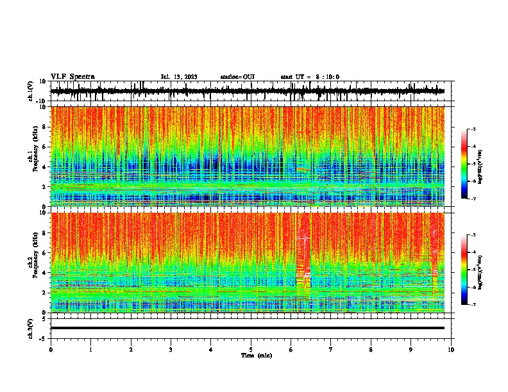Click the "VLF Spectra" plot title
This screenshot has width=508, height=392.
pos(72,77)
